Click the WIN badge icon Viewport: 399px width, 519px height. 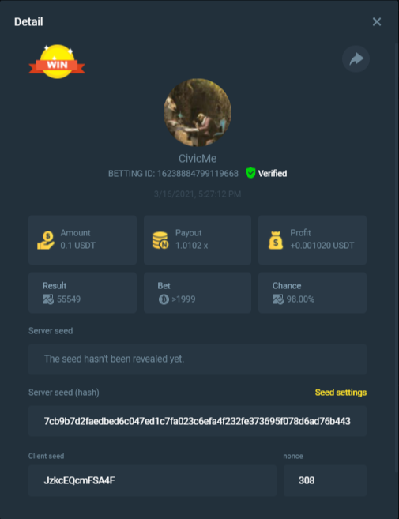click(57, 62)
